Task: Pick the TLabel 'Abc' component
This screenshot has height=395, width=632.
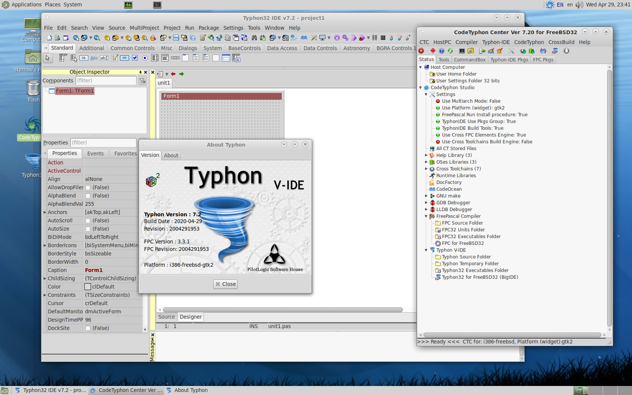Action: [94, 58]
